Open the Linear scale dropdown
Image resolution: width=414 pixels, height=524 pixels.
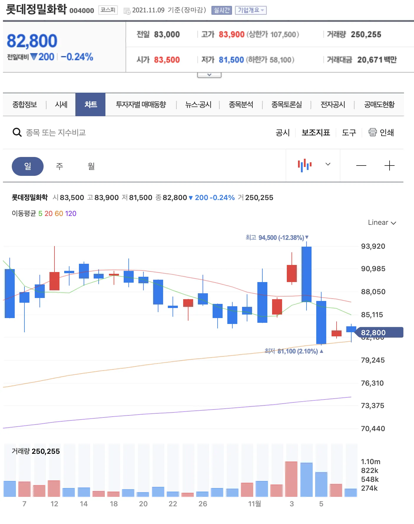point(382,222)
